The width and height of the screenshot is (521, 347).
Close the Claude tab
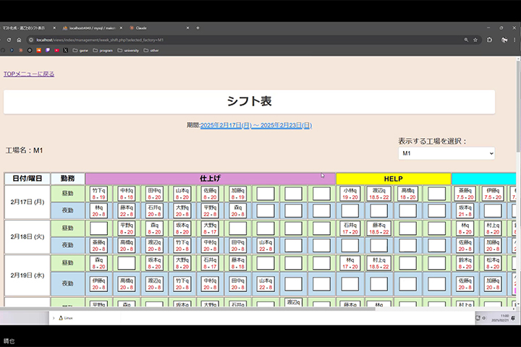point(187,28)
